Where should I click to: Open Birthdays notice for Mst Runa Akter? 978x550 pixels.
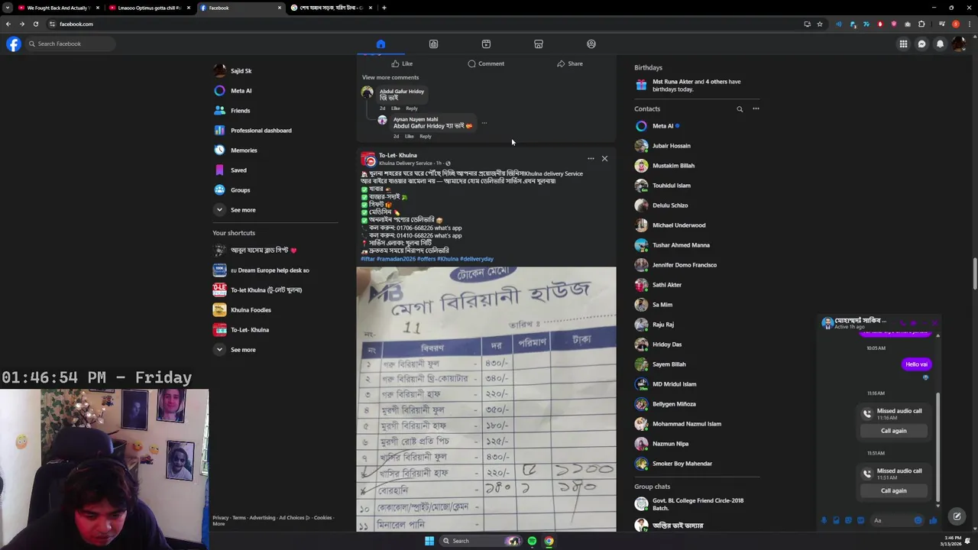(697, 85)
